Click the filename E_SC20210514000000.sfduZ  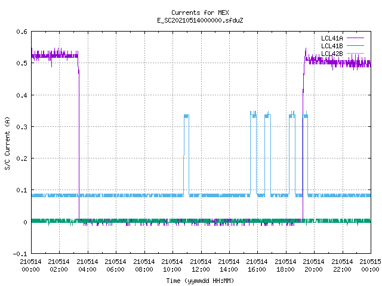[200, 20]
